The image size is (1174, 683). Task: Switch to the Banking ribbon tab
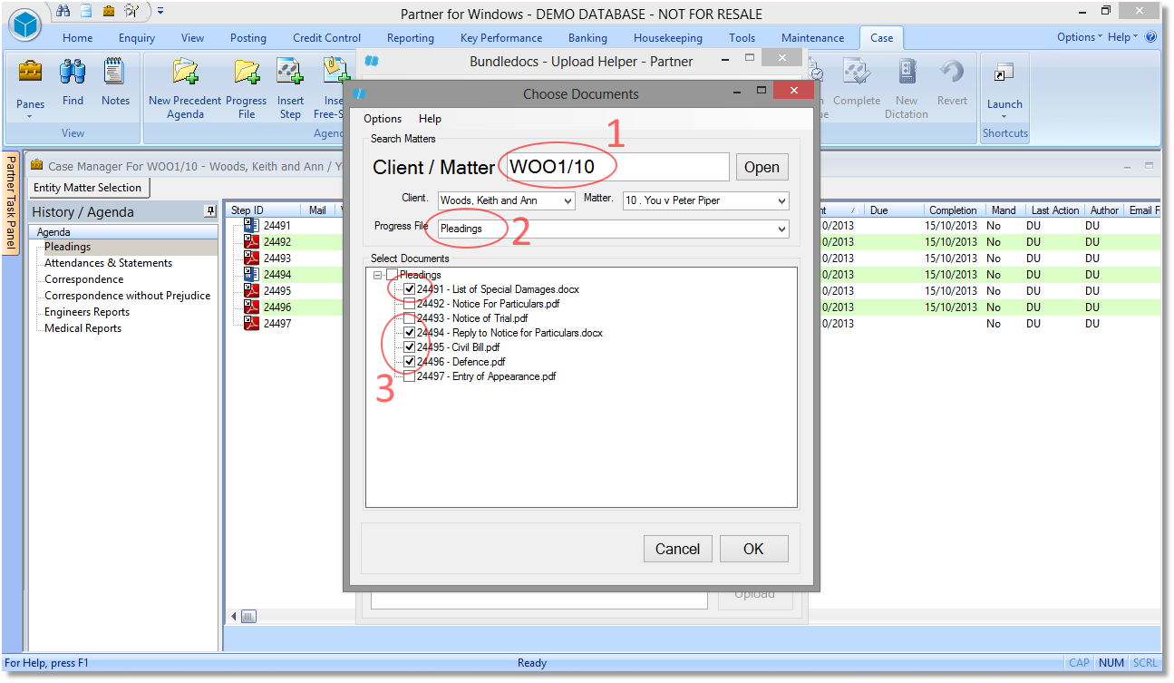587,38
